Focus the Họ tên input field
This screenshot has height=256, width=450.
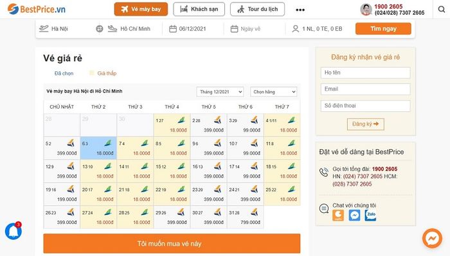365,73
